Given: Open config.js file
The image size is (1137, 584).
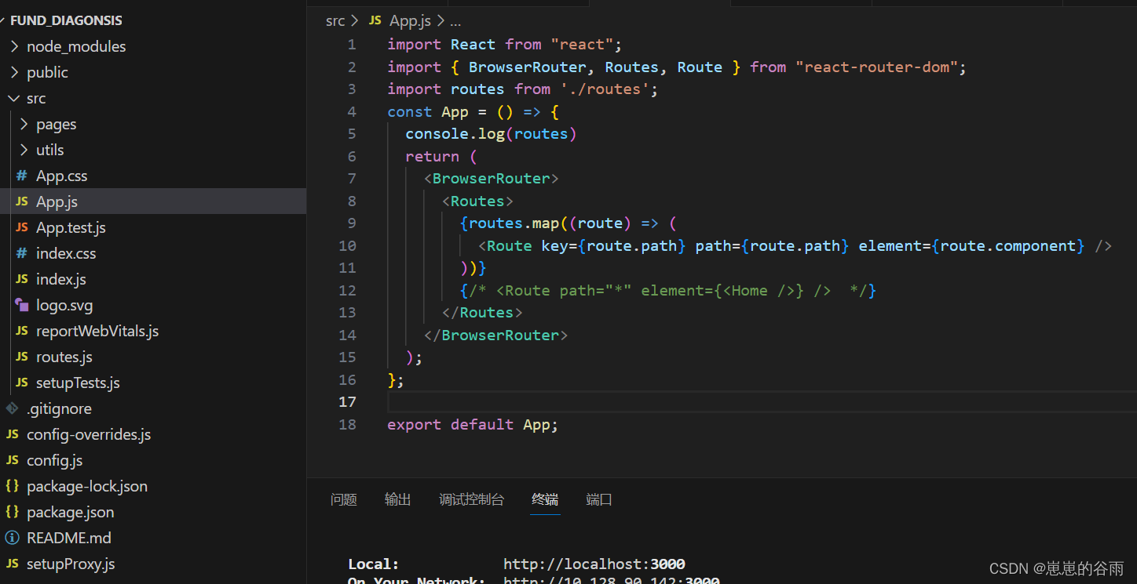Looking at the screenshot, I should [x=153, y=460].
